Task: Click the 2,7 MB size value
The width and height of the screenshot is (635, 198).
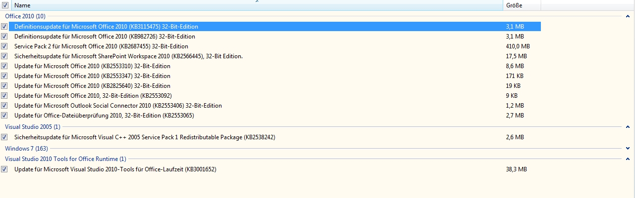Action: 515,116
